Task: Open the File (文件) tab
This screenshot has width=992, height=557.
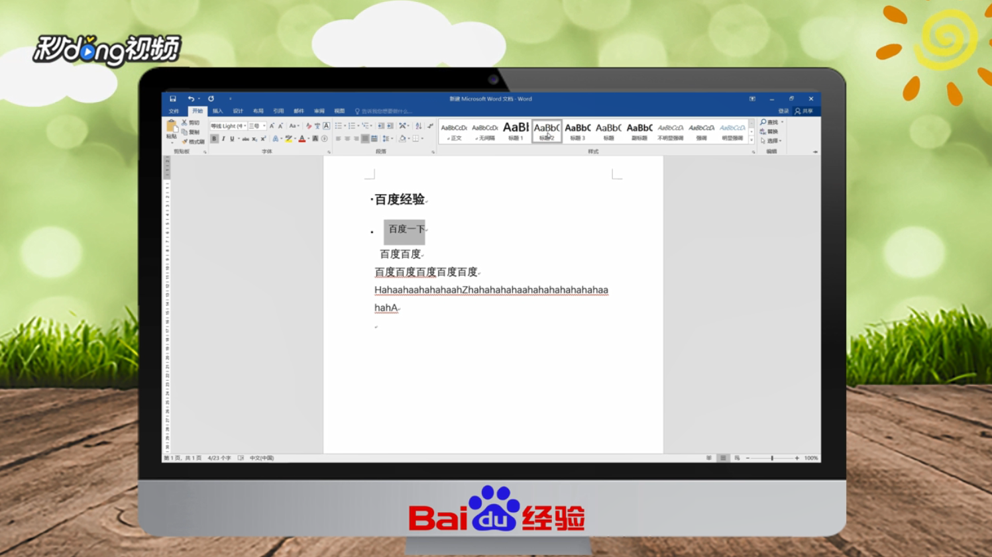Action: coord(174,111)
